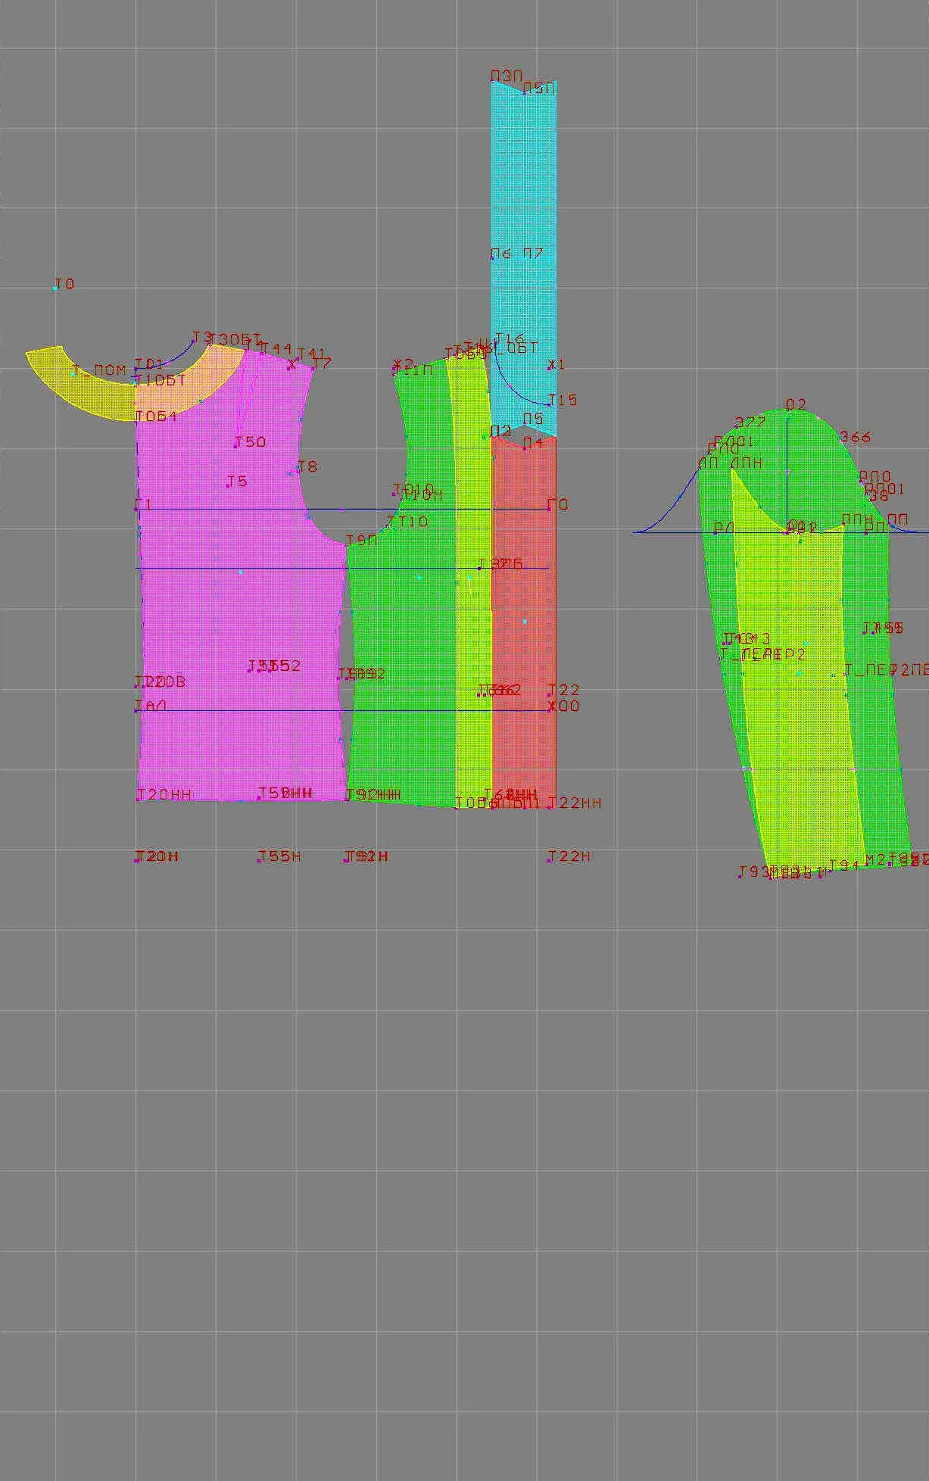Click the T16 point label
929x1481 pixels.
coord(509,338)
